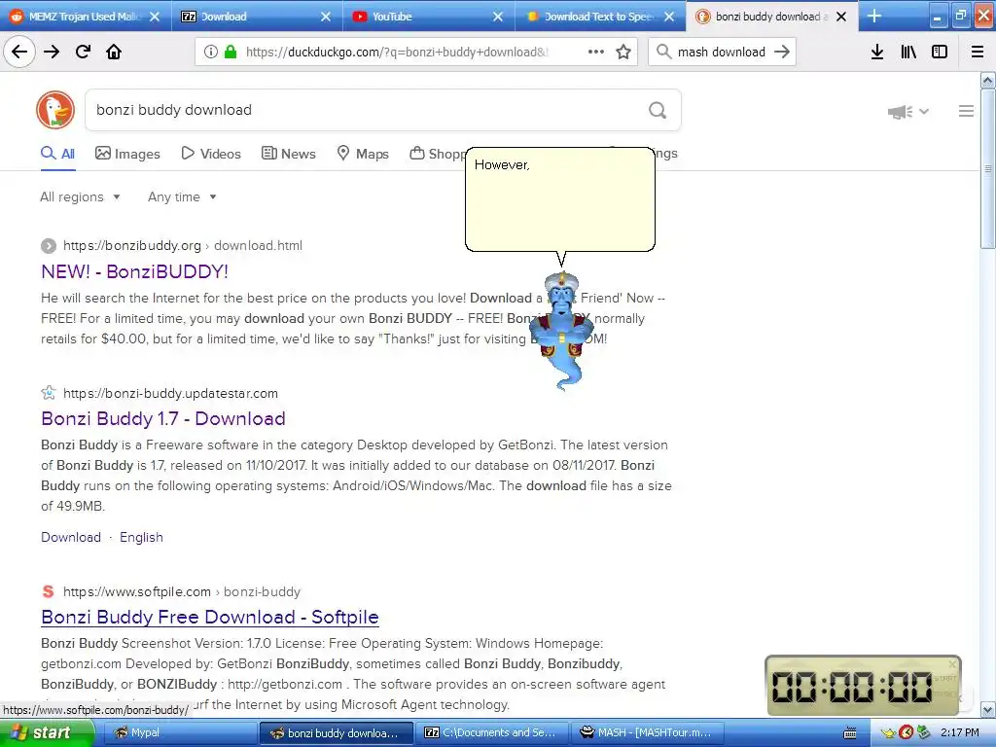
Task: Switch to C:\Documents and Se... taskbar window
Action: click(491, 732)
